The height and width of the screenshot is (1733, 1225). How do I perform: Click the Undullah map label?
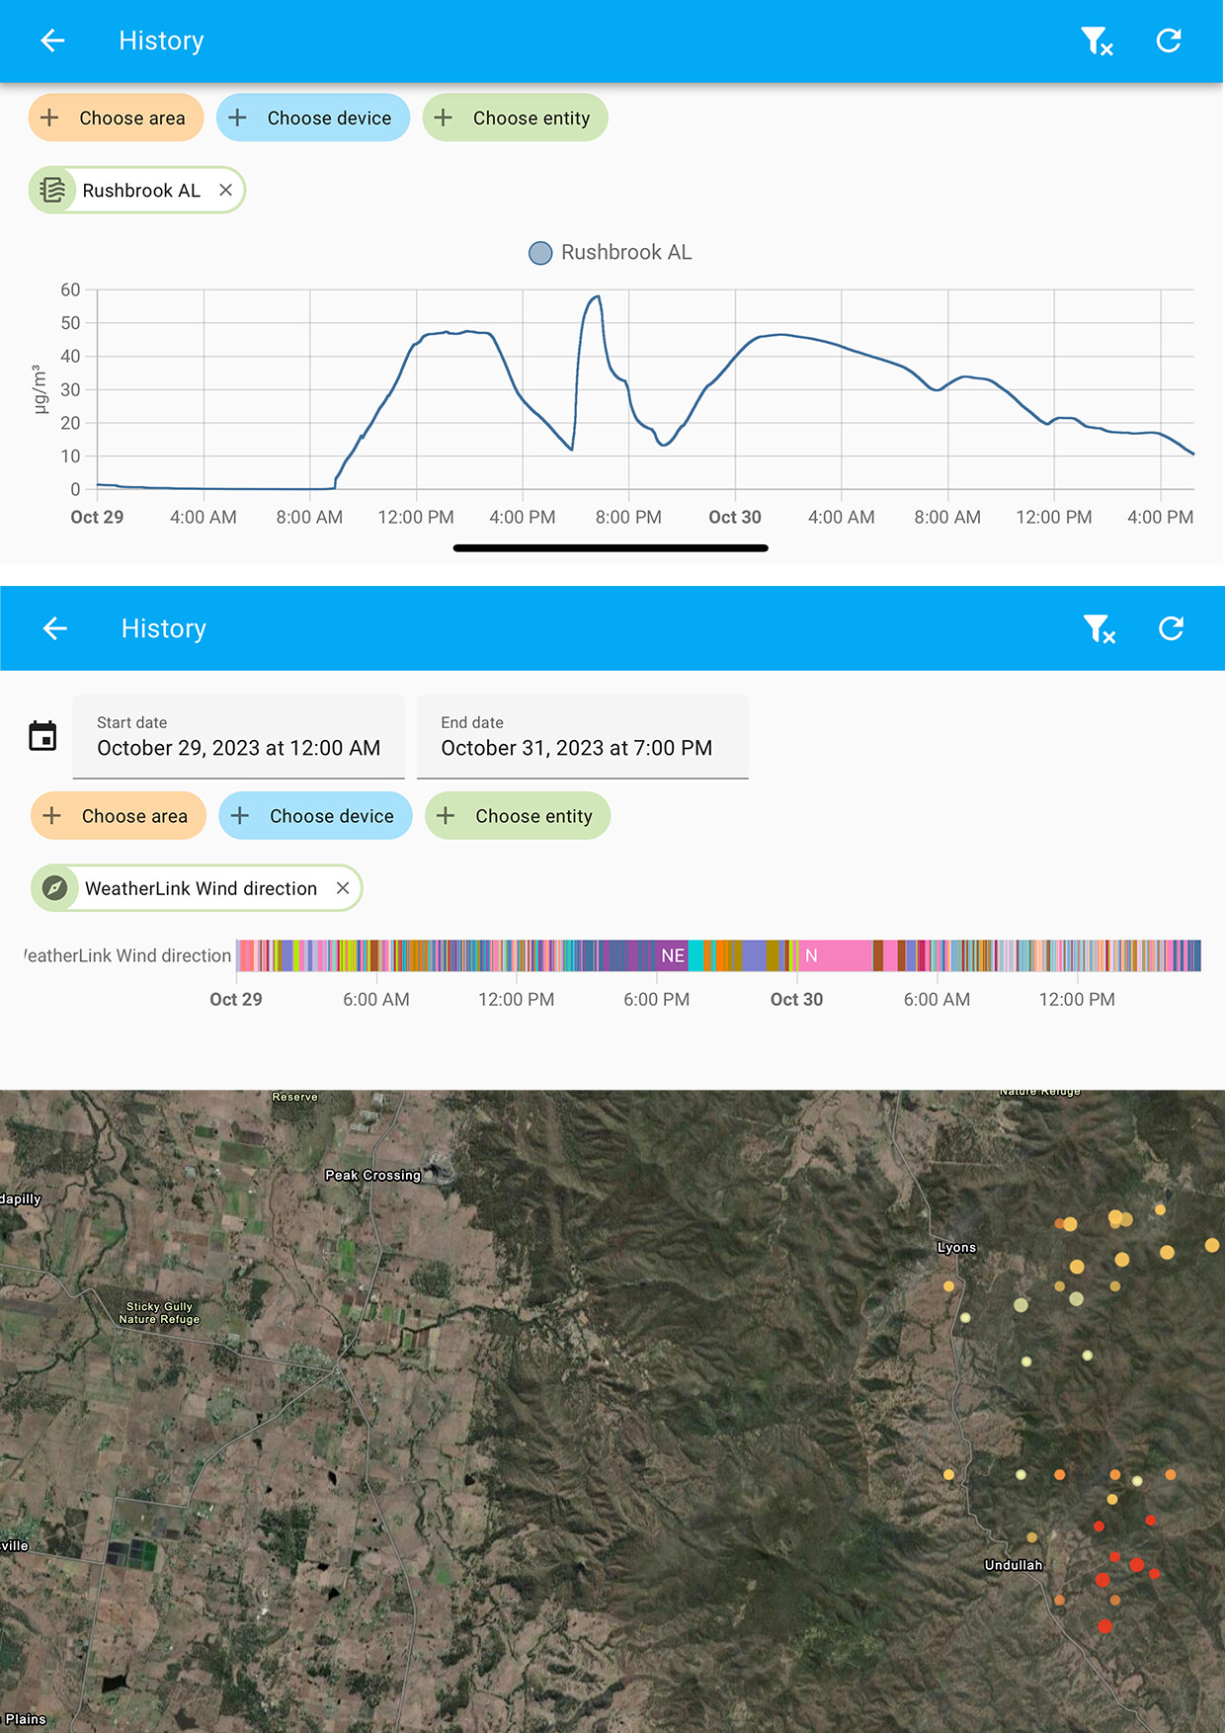tap(1014, 1565)
